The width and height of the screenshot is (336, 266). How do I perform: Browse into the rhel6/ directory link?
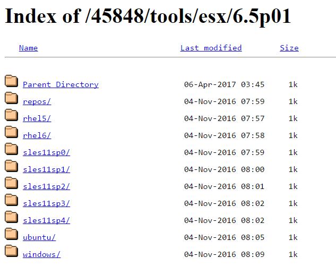tap(37, 135)
